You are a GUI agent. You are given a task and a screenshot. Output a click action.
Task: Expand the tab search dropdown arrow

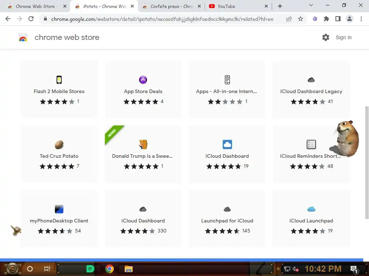coord(311,5)
